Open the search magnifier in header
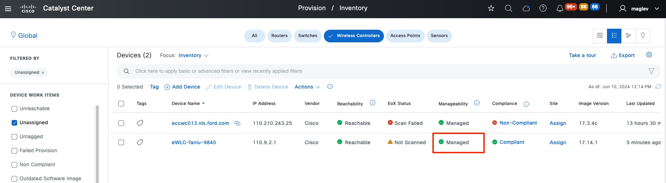The width and height of the screenshot is (666, 183). click(x=508, y=8)
